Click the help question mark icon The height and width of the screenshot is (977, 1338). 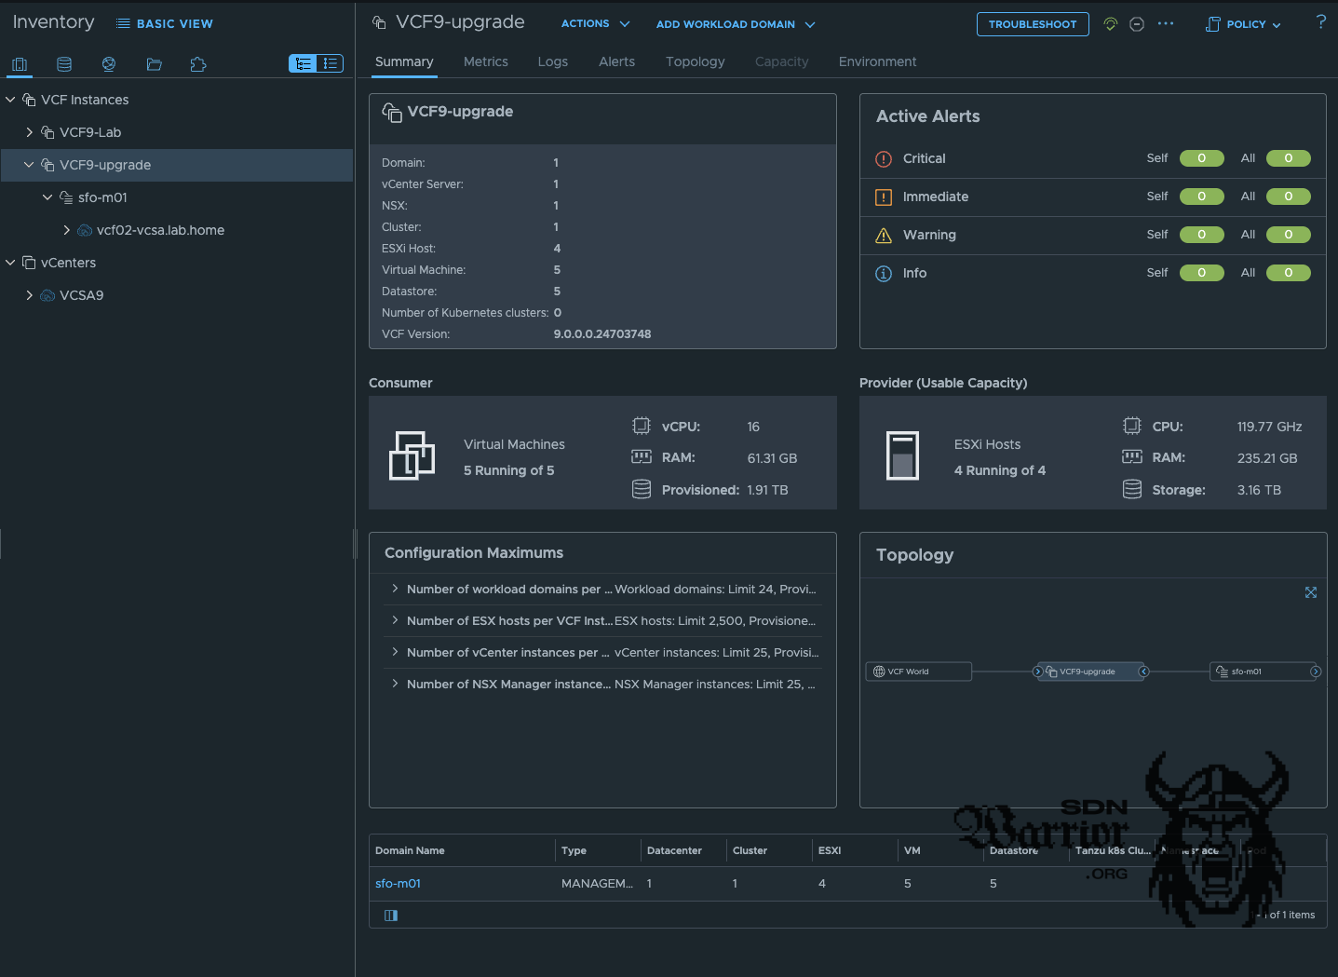tap(1320, 22)
